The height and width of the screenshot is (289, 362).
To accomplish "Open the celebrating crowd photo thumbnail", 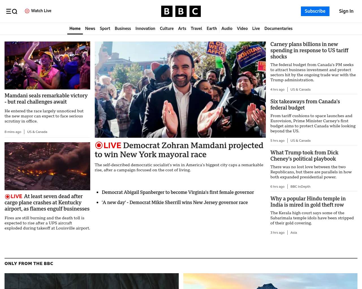I will point(47,65).
